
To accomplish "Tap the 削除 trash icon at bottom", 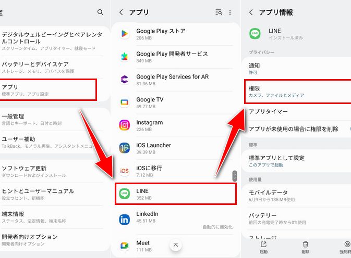I will point(305,244).
